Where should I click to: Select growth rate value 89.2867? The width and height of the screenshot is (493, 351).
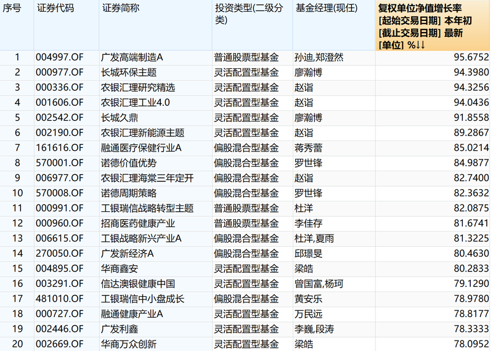point(471,133)
